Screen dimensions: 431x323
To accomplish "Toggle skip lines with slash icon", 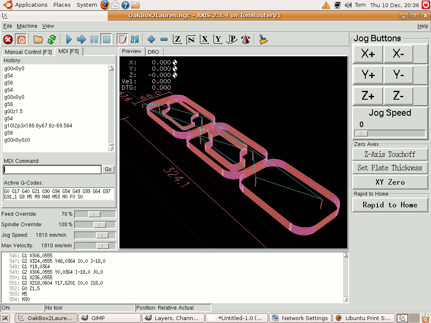I will 122,40.
